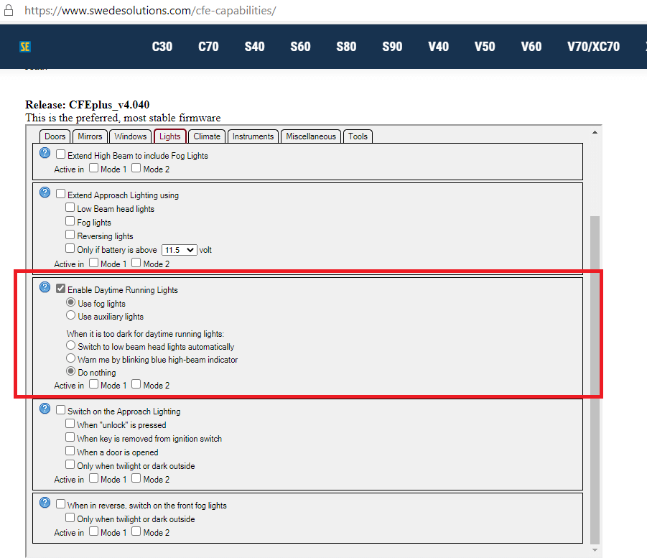Viewport: 647px width, 558px height.
Task: Open help for Switch on Approach Lighting
Action: 45,409
